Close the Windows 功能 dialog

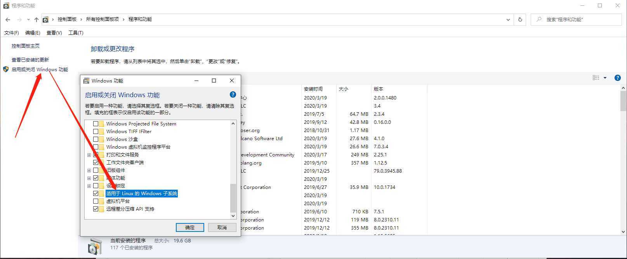232,81
